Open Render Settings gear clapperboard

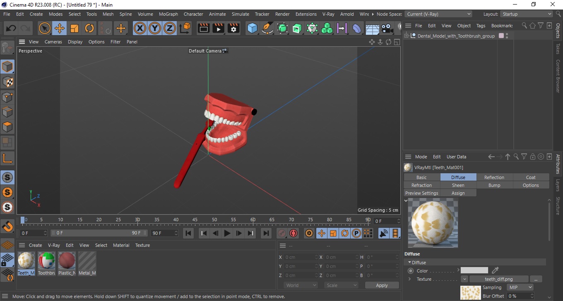coord(233,28)
